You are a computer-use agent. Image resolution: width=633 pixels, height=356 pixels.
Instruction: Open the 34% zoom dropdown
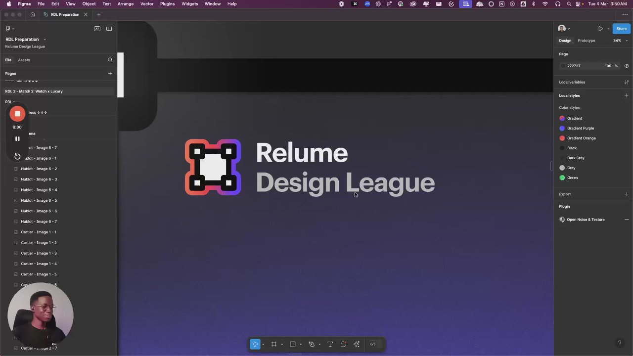click(620, 41)
